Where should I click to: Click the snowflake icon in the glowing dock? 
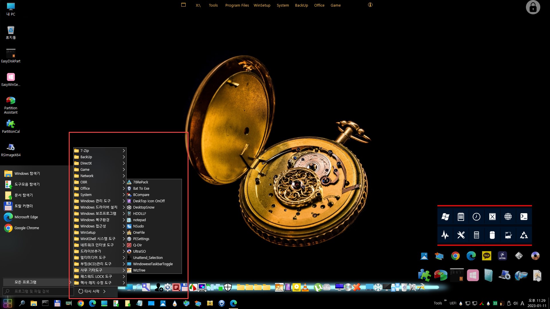tap(378, 287)
